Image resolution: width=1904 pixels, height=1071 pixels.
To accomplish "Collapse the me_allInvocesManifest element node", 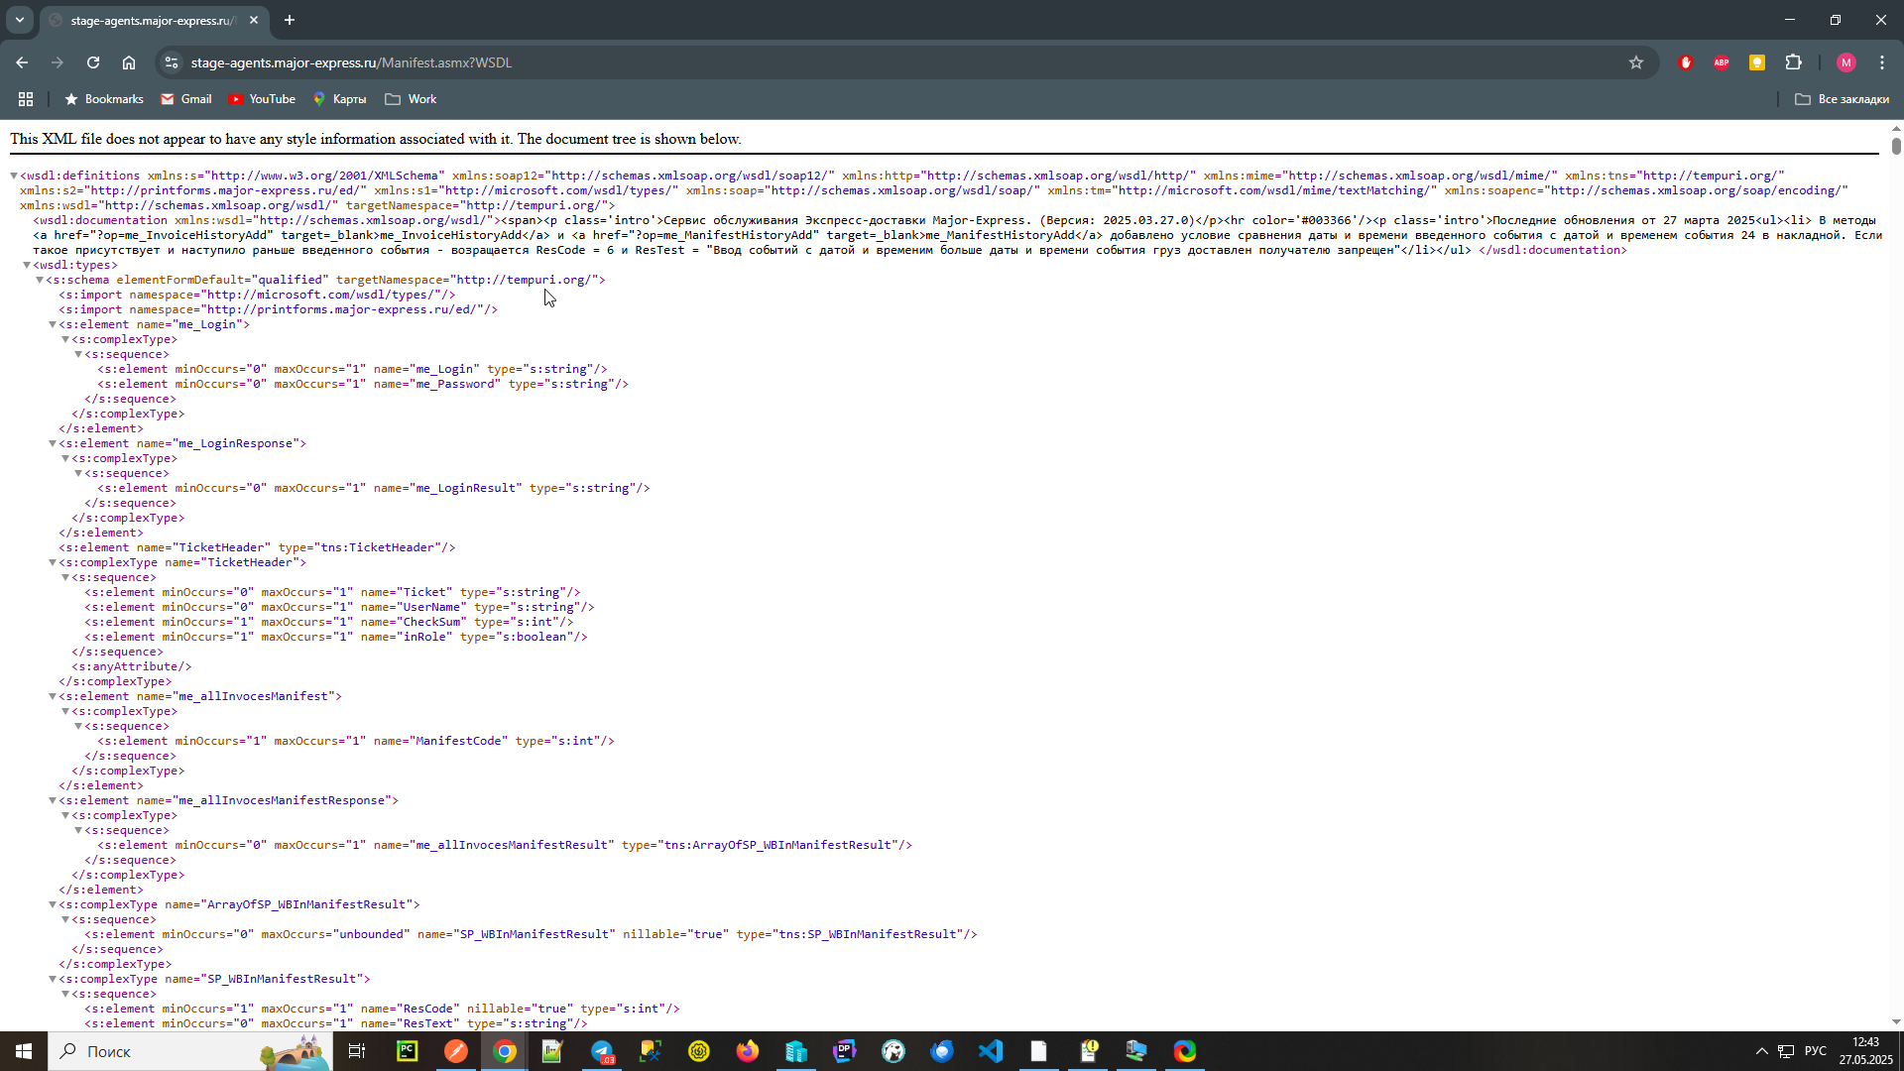I will (53, 696).
